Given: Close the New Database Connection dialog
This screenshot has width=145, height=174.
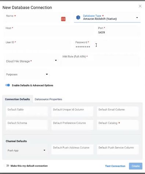Looking at the screenshot, I should (140, 6).
